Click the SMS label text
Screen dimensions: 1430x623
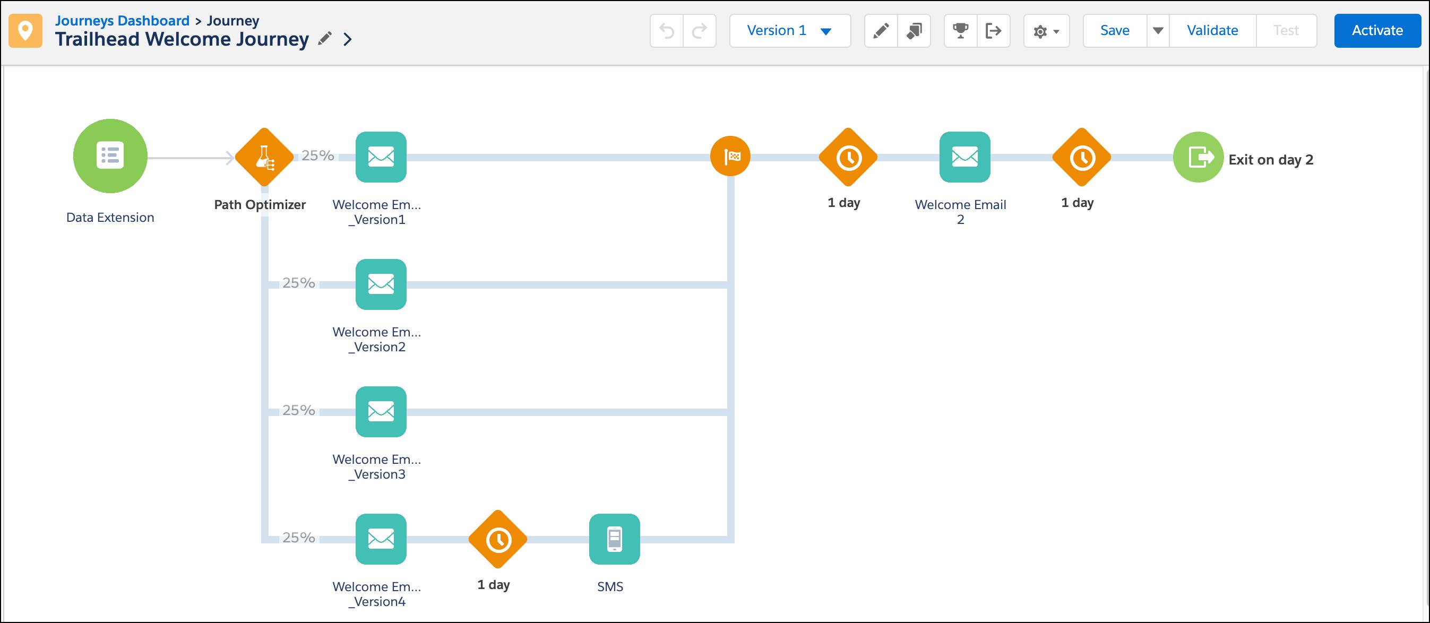tap(610, 587)
